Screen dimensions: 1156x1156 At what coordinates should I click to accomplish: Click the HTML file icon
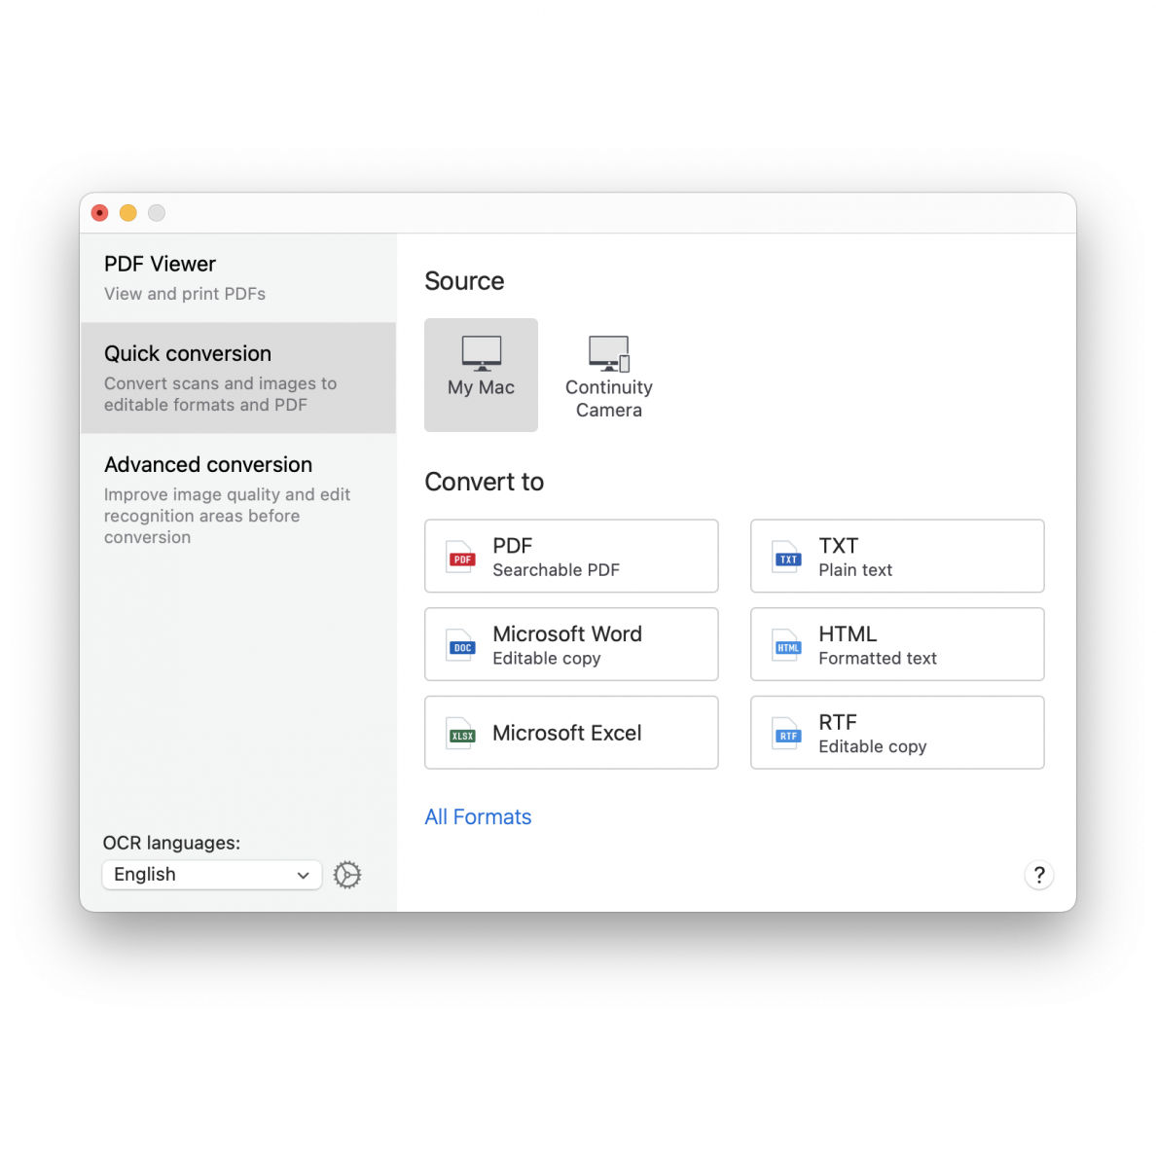click(787, 645)
